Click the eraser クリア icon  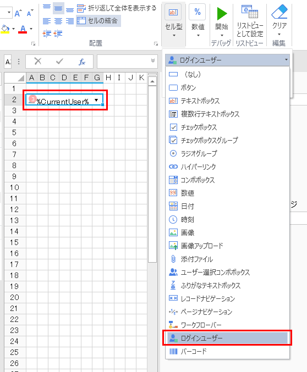coord(279,12)
